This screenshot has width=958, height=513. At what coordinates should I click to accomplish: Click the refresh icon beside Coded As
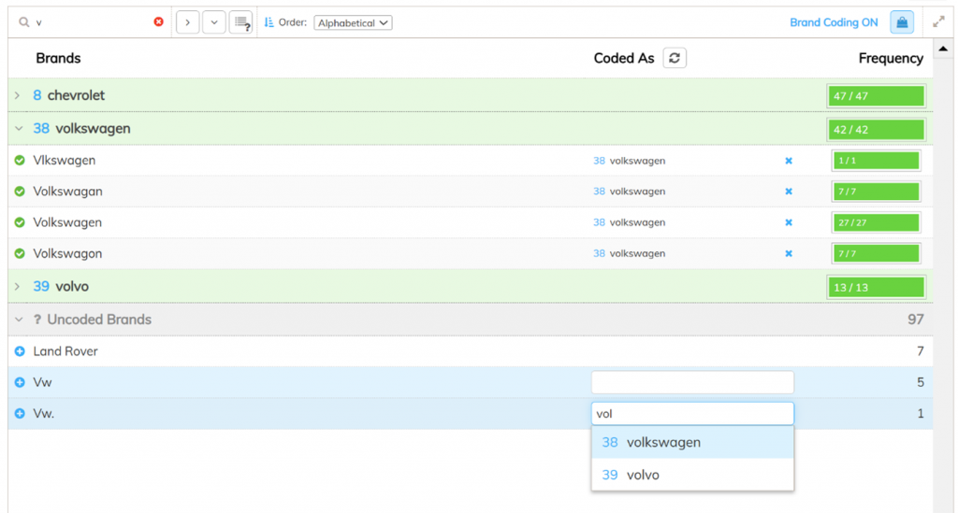[675, 58]
